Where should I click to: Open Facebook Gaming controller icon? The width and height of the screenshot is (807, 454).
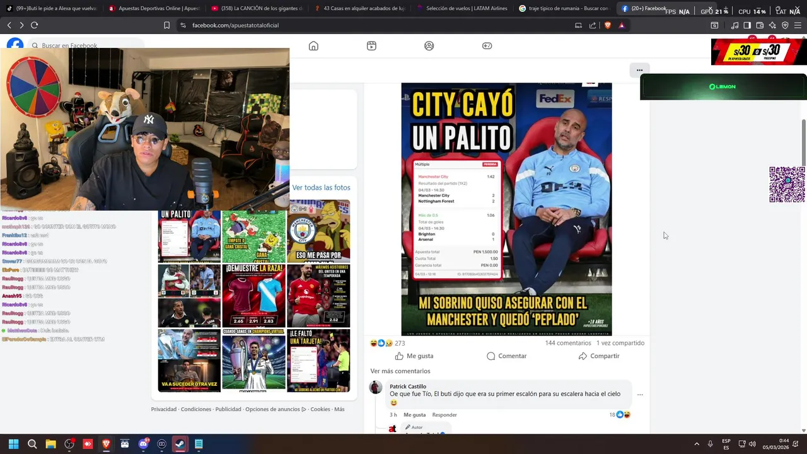(x=487, y=45)
